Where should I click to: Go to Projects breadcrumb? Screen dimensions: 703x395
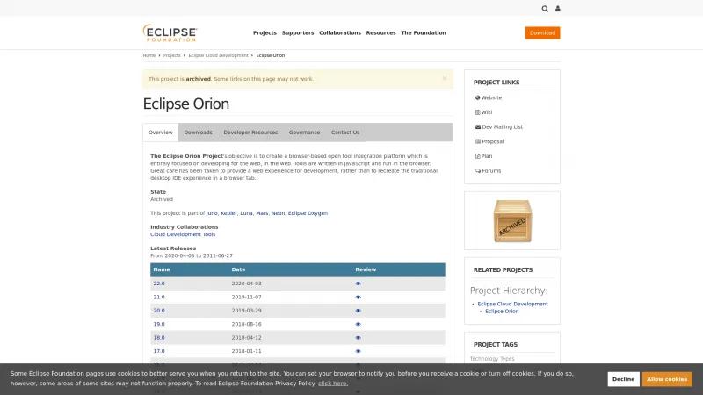coord(171,55)
